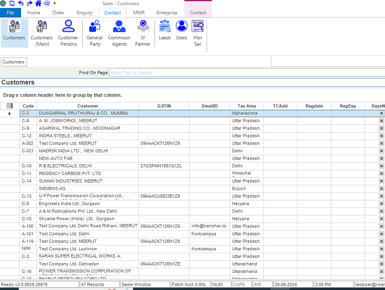Sort by the Tax Area column header
Viewport: 385px width, 290px height.
[246, 106]
